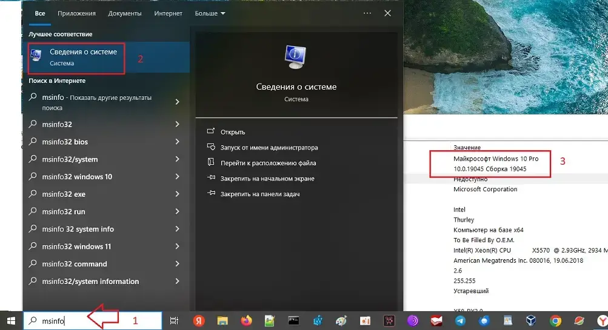Expand arrow next to msinfo 32 system info
The width and height of the screenshot is (608, 330).
click(x=177, y=228)
